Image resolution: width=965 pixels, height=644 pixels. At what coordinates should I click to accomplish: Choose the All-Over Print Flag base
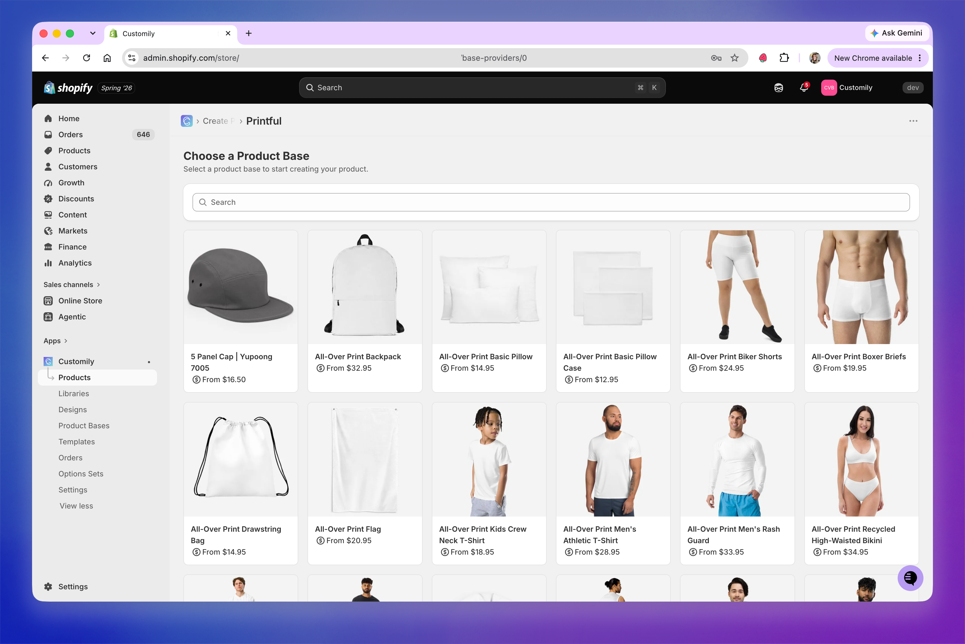tap(365, 483)
